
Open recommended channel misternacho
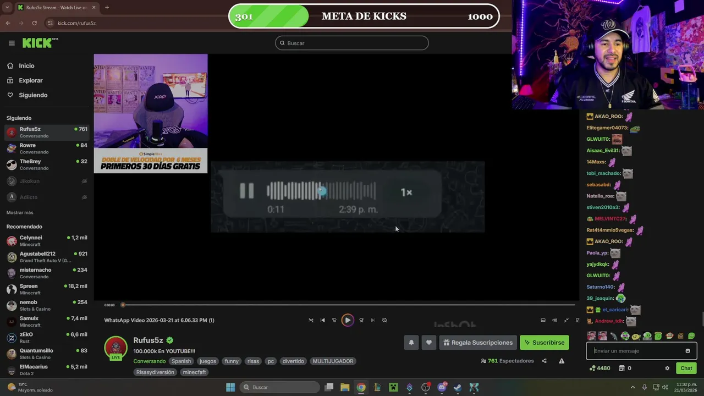pos(47,273)
